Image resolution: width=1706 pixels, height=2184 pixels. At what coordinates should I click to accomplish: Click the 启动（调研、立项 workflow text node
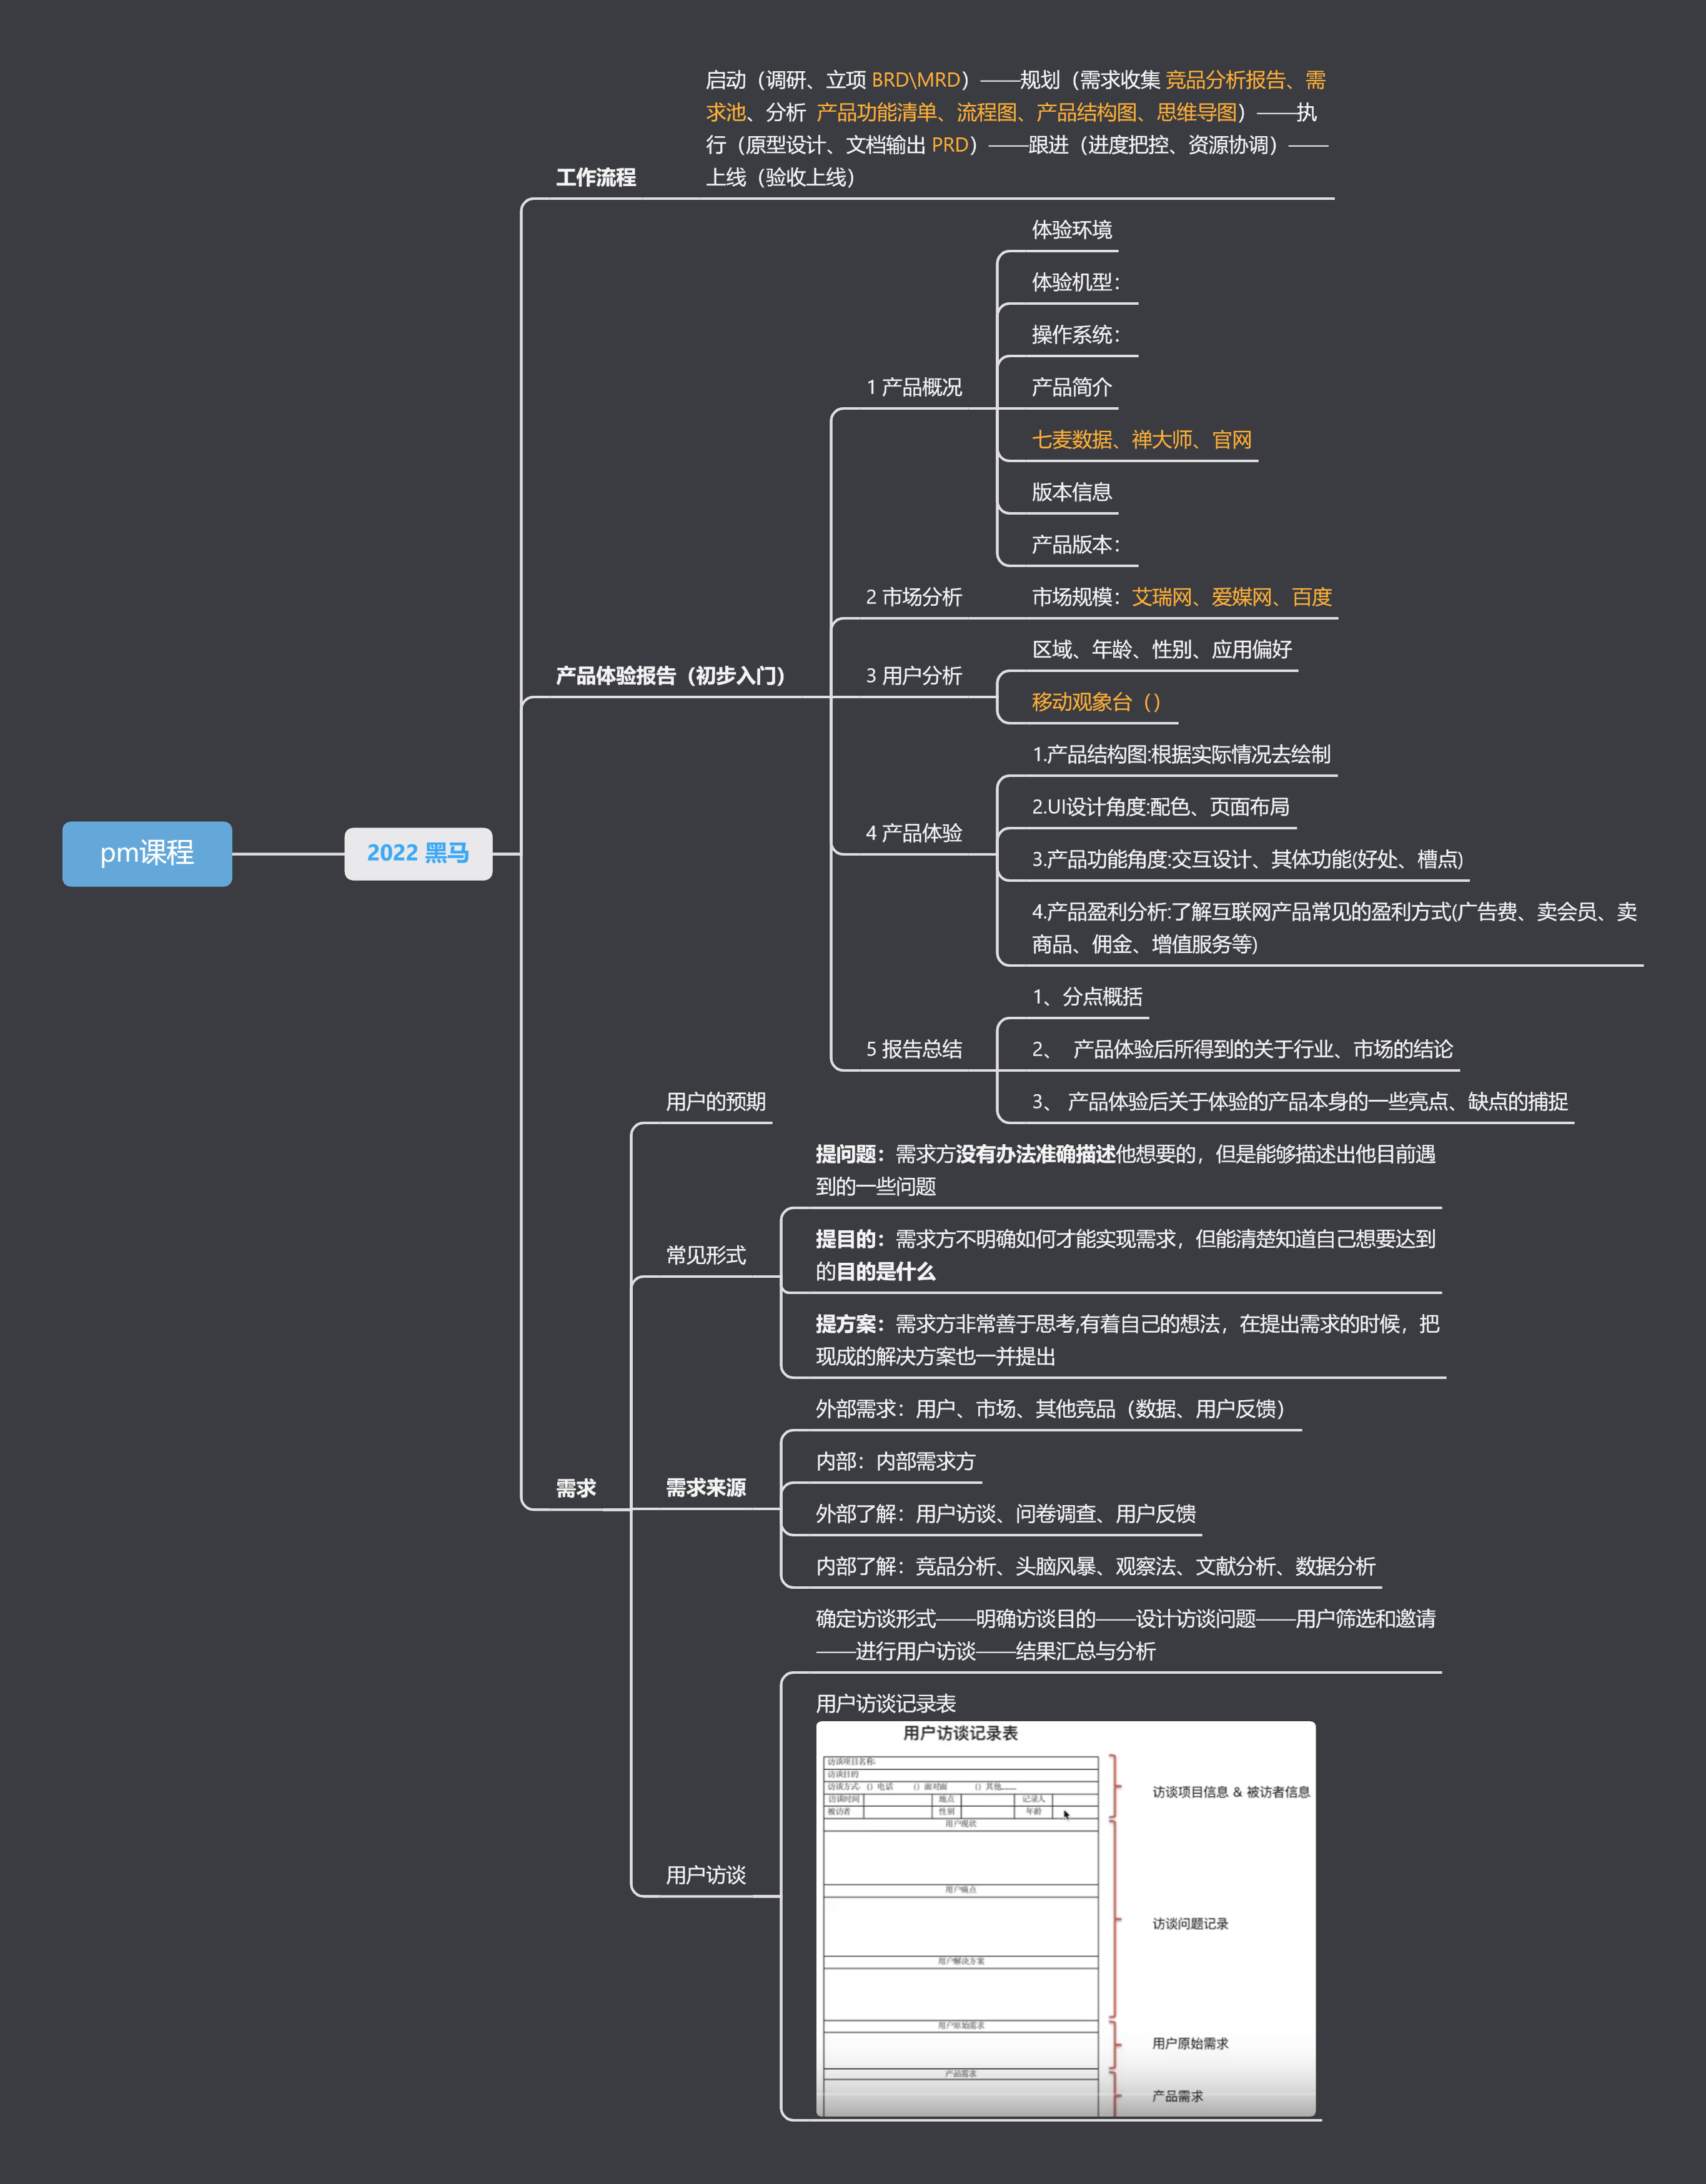(x=1017, y=128)
